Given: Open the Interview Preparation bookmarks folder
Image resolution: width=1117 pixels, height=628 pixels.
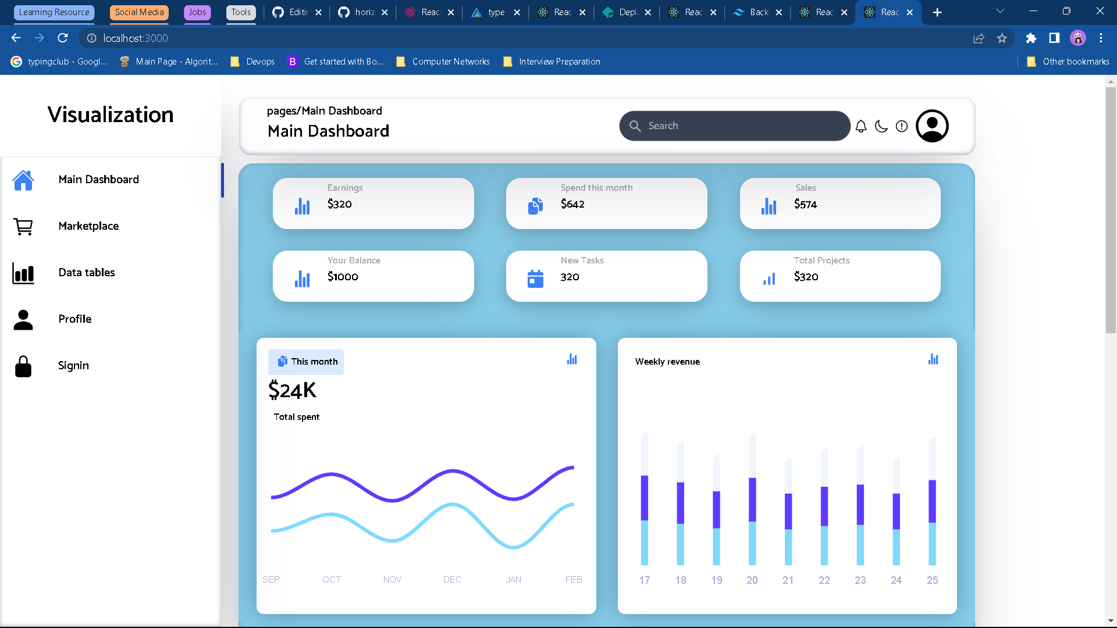Looking at the screenshot, I should point(552,62).
